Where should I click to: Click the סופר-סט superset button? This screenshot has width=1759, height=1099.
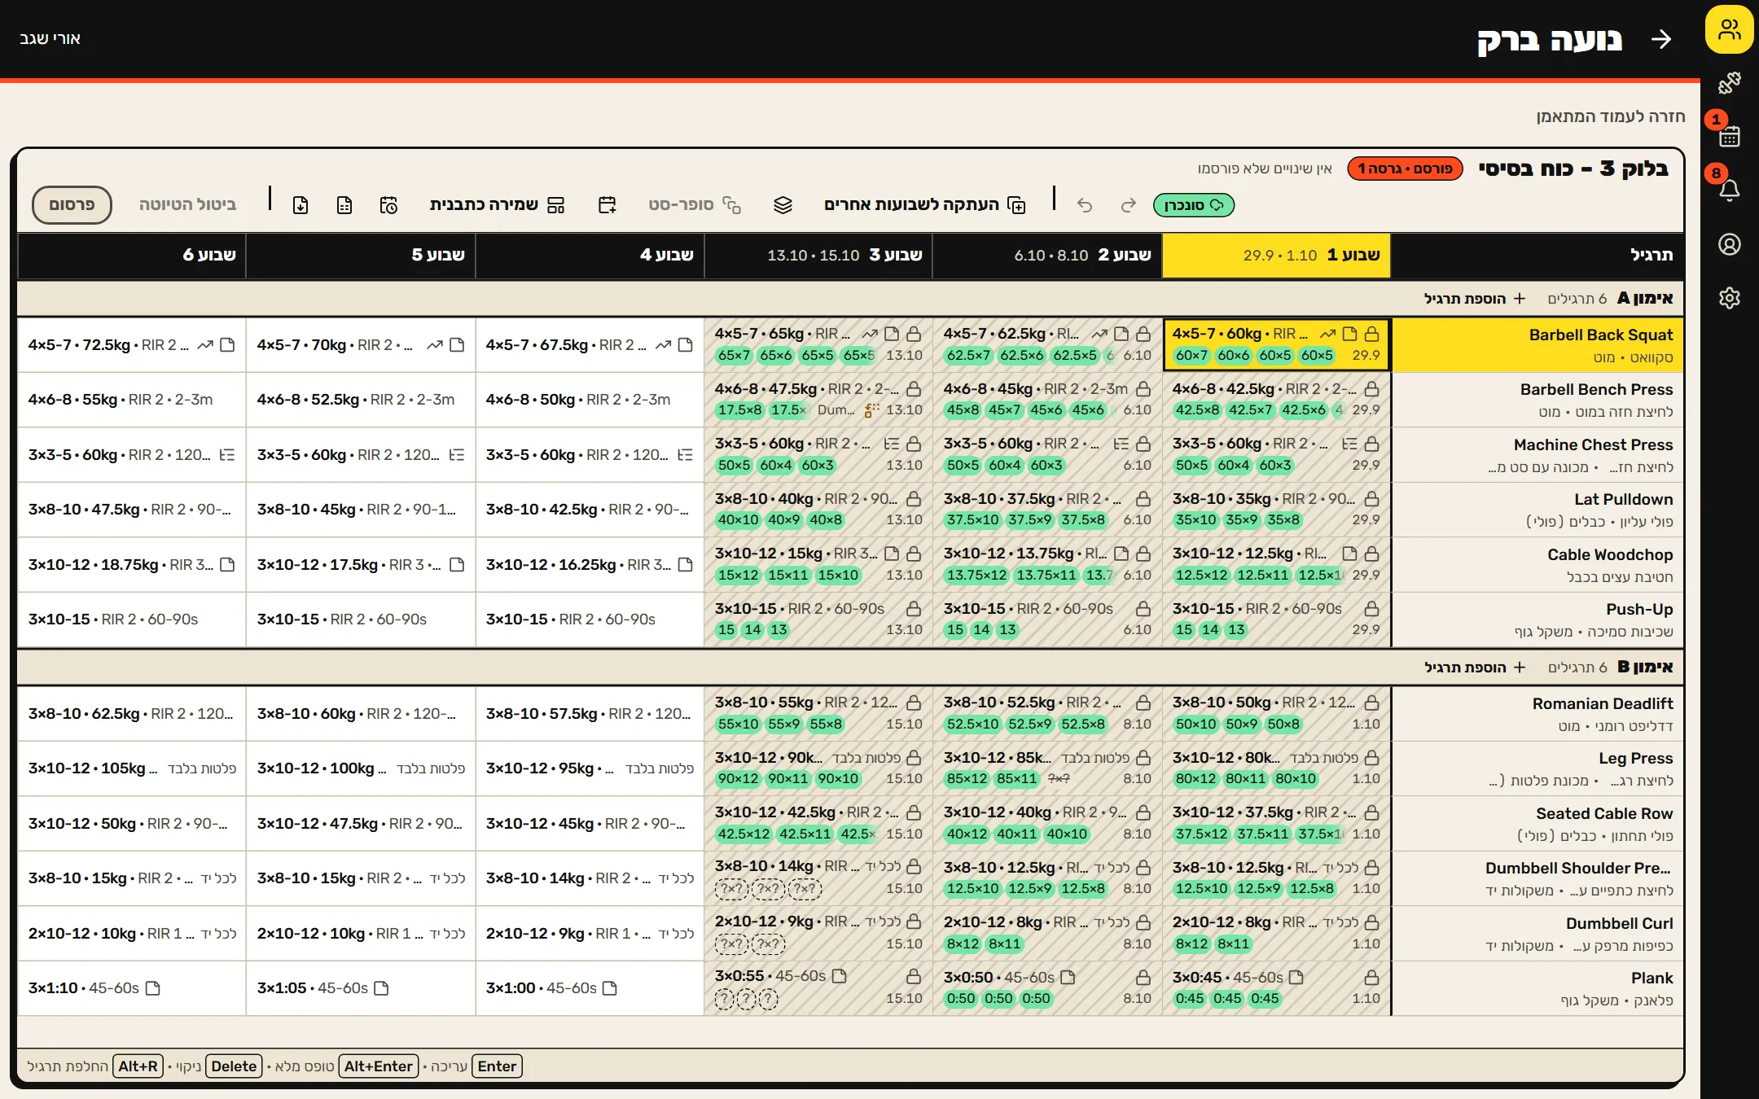(695, 205)
